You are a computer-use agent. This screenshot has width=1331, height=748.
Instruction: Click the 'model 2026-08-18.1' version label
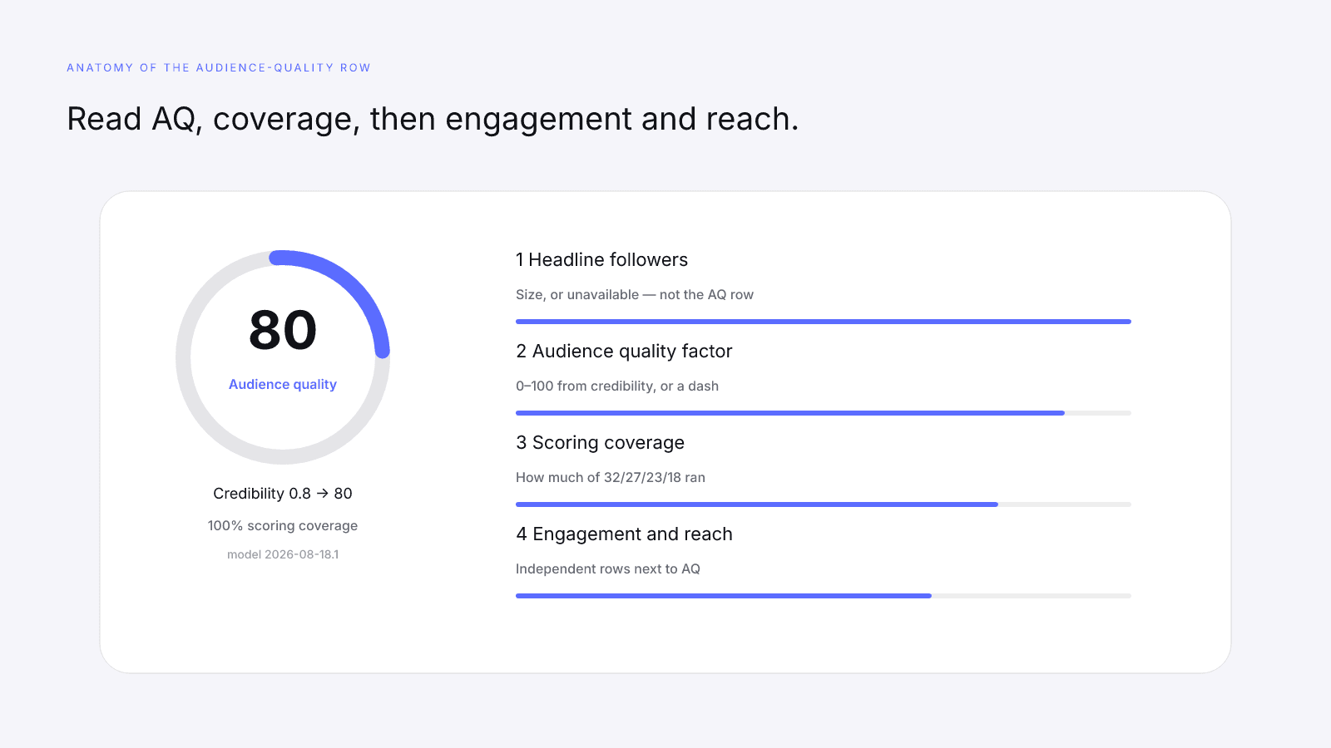[x=283, y=554]
